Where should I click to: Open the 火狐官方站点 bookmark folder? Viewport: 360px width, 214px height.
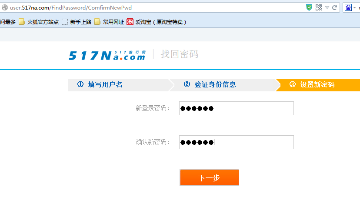[39, 22]
